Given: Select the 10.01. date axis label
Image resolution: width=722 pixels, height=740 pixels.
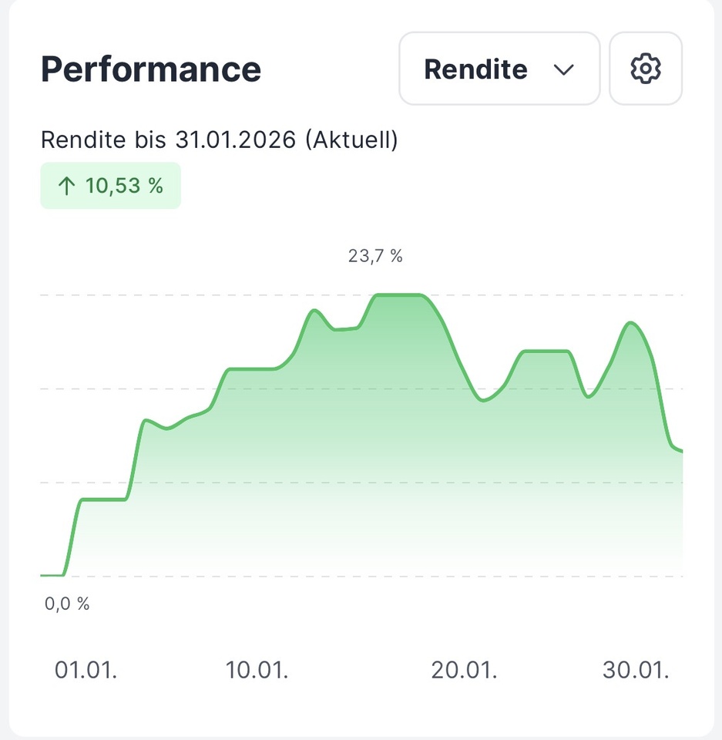Looking at the screenshot, I should [257, 670].
